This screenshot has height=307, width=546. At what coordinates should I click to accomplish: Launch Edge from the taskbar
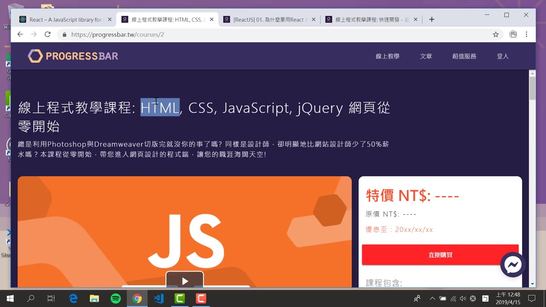(x=73, y=298)
